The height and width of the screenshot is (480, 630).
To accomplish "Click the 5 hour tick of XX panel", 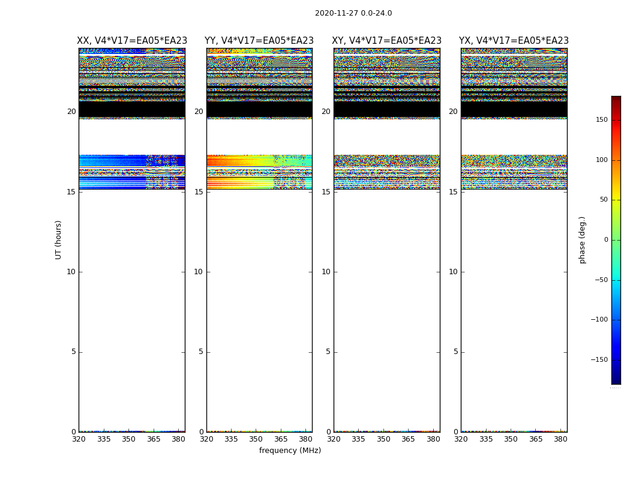I will tap(74, 352).
